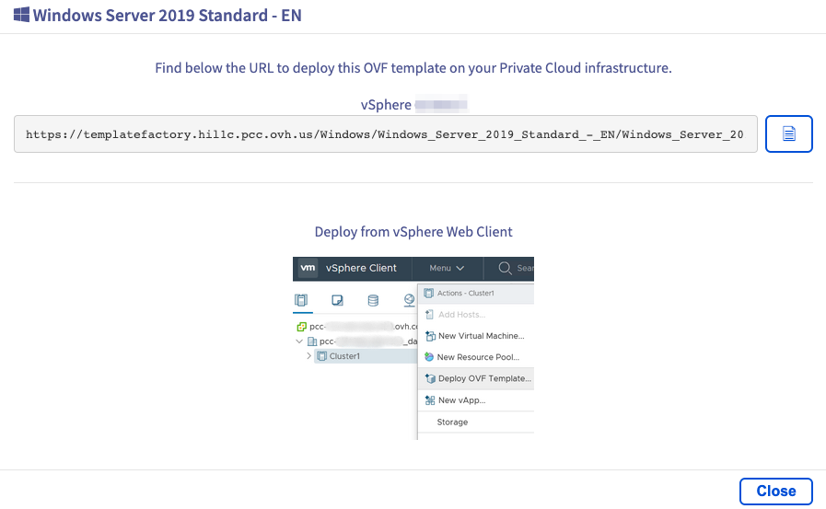The height and width of the screenshot is (509, 826).
Task: Click the Windows logo icon in title
Action: (21, 15)
